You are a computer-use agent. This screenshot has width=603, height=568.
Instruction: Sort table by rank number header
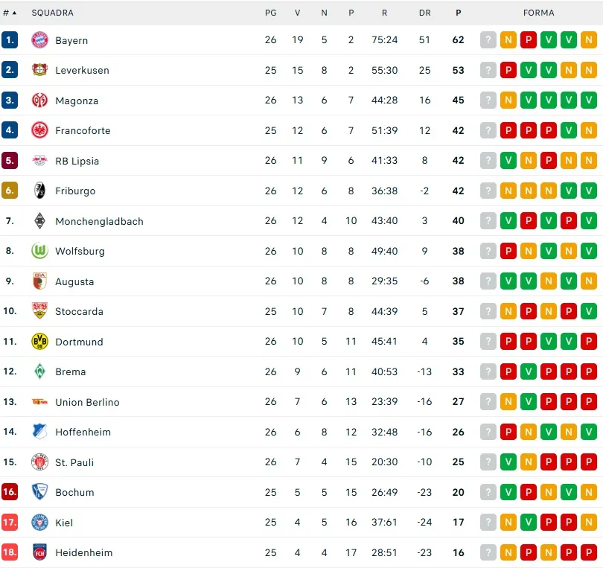pos(9,13)
